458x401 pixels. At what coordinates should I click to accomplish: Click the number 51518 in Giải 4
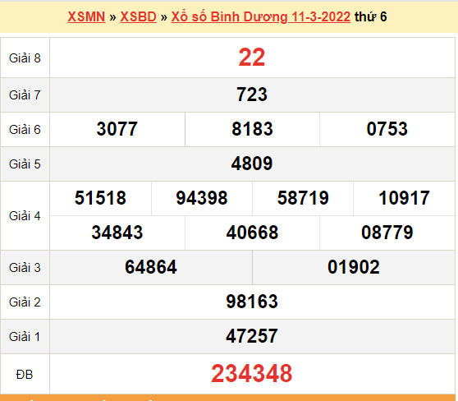[x=100, y=198]
